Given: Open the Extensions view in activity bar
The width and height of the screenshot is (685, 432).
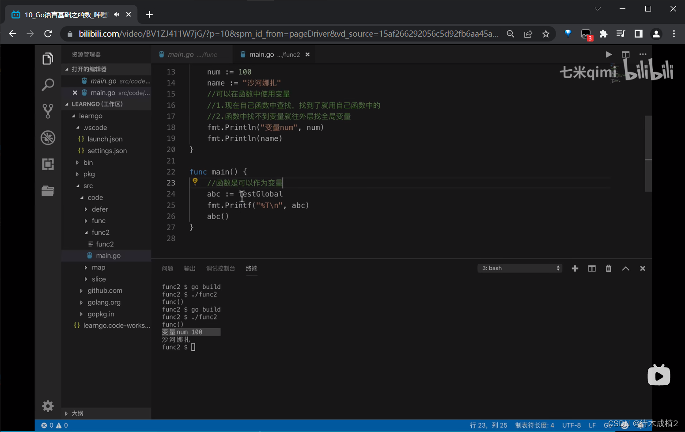Looking at the screenshot, I should [x=48, y=164].
